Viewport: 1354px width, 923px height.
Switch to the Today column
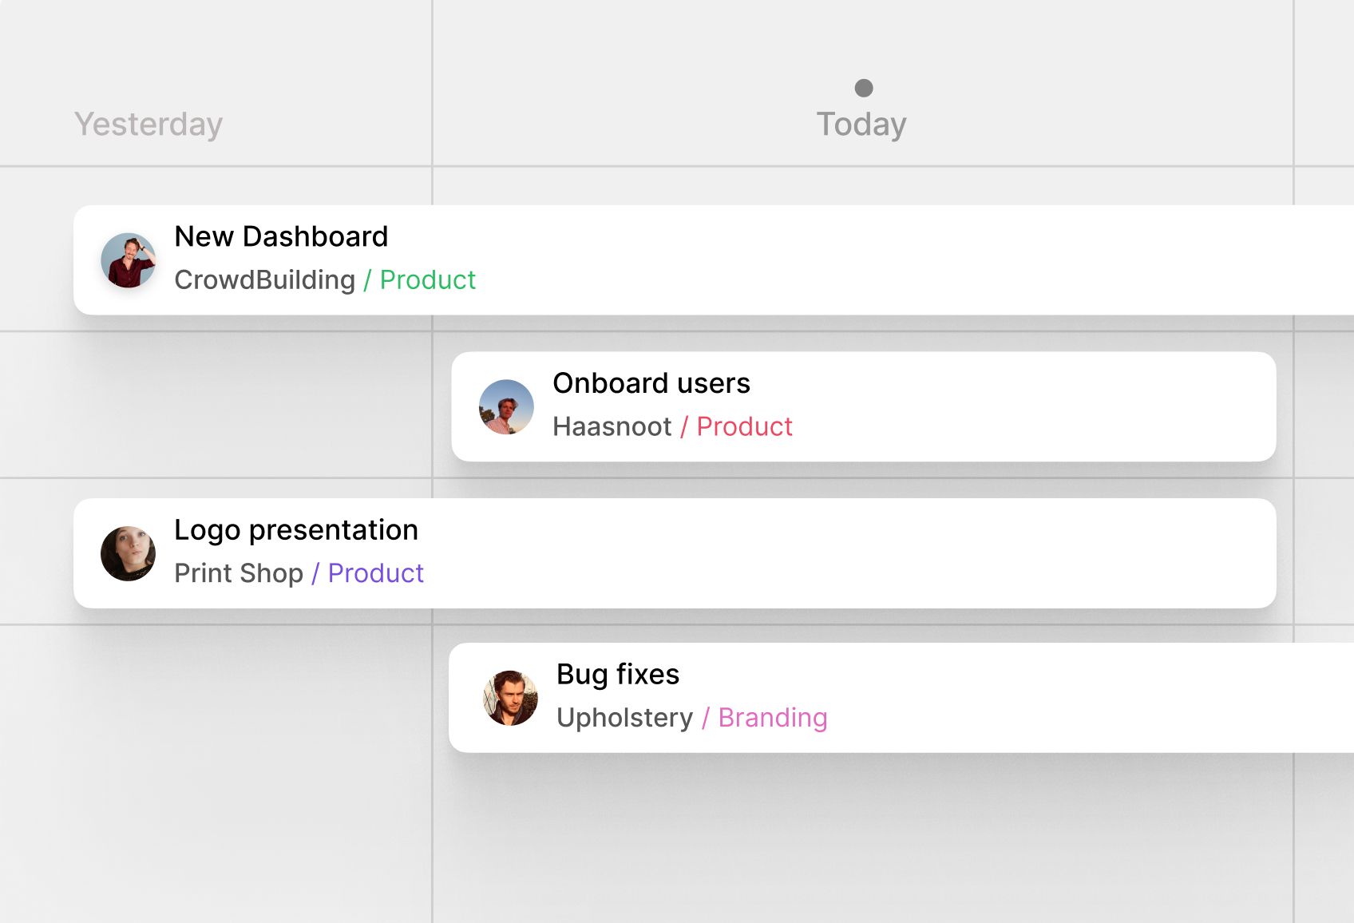pos(861,124)
